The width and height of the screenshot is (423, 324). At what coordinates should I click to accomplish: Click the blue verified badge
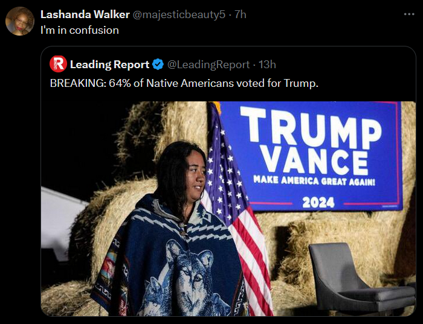click(x=158, y=64)
